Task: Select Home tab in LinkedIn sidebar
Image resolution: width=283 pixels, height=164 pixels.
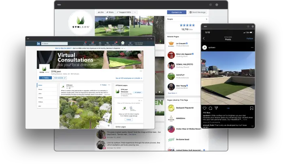Action: (x=47, y=85)
